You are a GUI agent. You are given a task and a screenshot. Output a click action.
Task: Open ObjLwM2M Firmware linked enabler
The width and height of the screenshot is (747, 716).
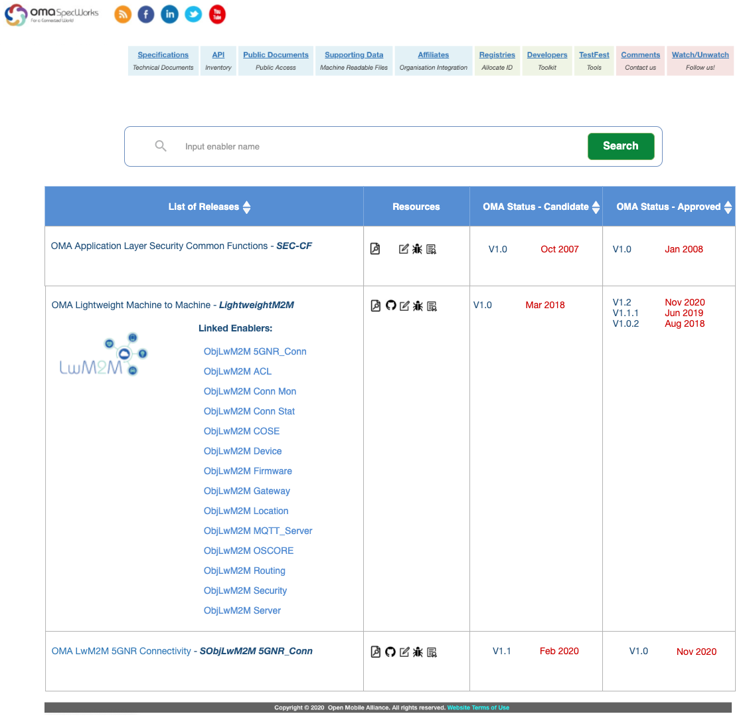tap(248, 471)
